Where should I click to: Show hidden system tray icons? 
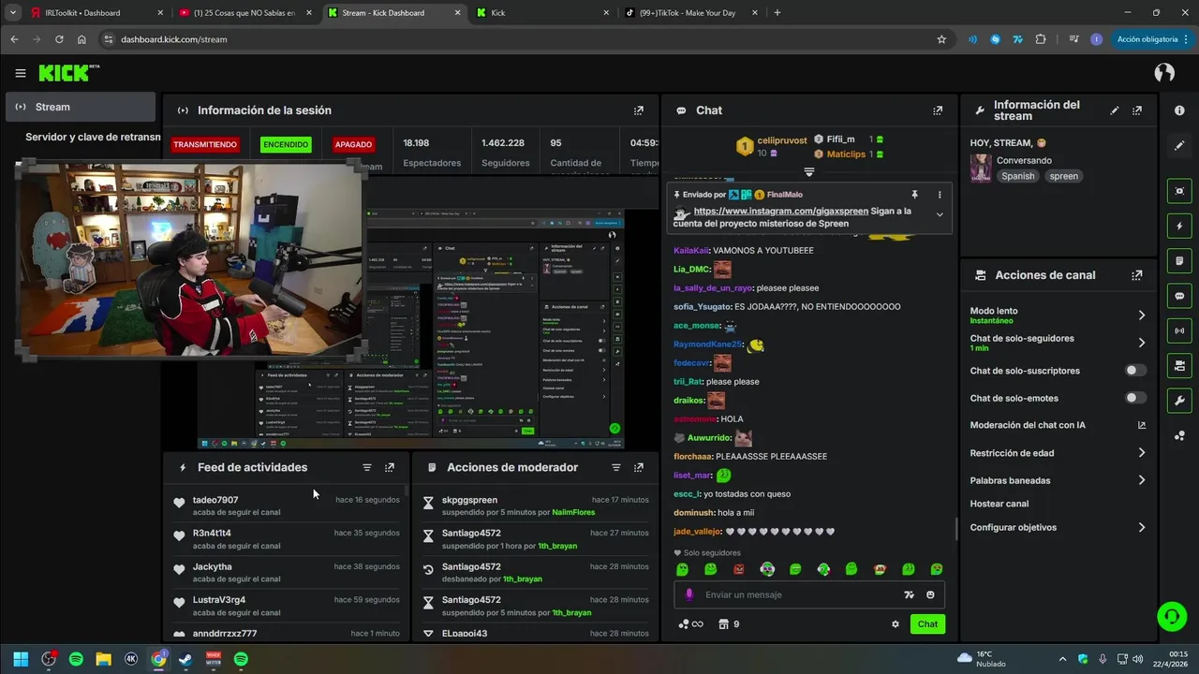[x=1062, y=659]
